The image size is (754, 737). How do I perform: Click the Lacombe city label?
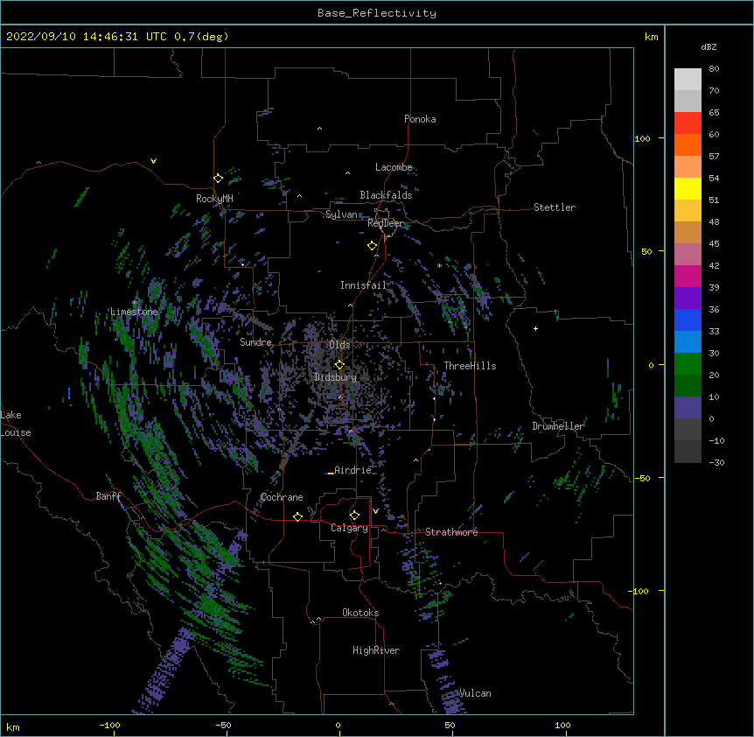394,167
